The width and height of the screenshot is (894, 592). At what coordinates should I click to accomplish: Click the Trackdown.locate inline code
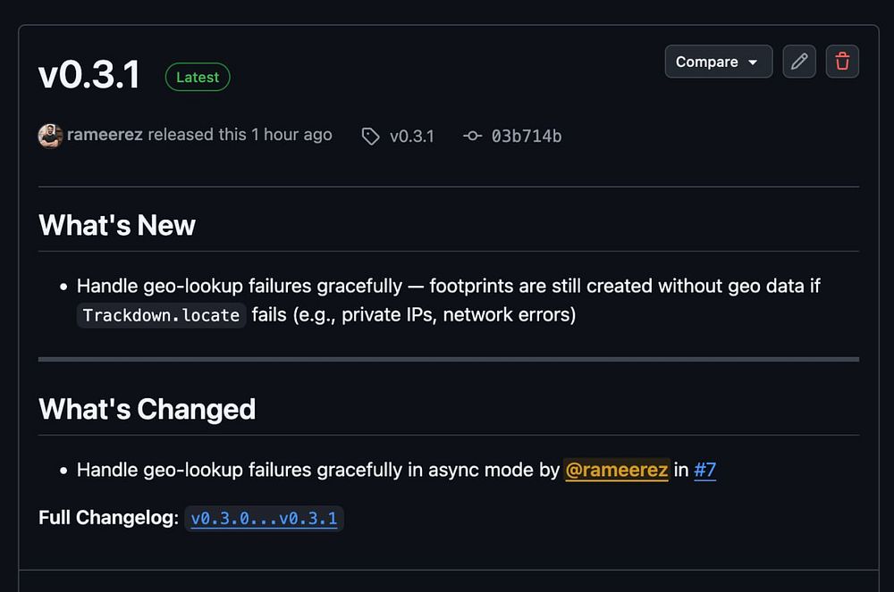pyautogui.click(x=161, y=315)
